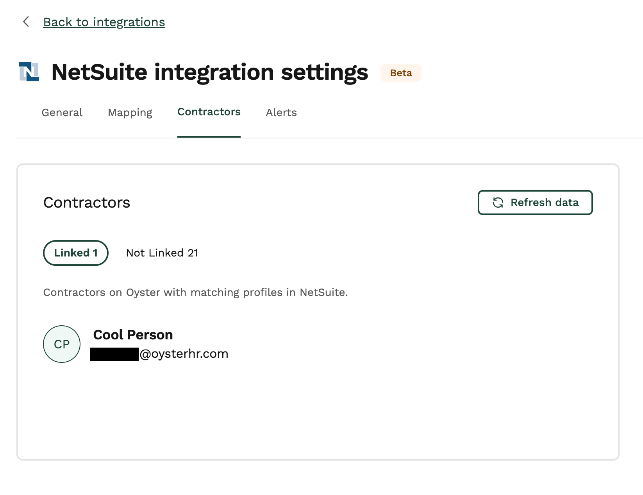Viewport: 643px width, 495px height.
Task: Select the Contractors tab
Action: (209, 112)
